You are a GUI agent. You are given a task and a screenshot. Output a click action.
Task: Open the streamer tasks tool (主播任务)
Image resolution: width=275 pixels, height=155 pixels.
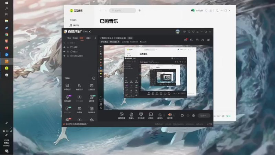(x=91, y=87)
